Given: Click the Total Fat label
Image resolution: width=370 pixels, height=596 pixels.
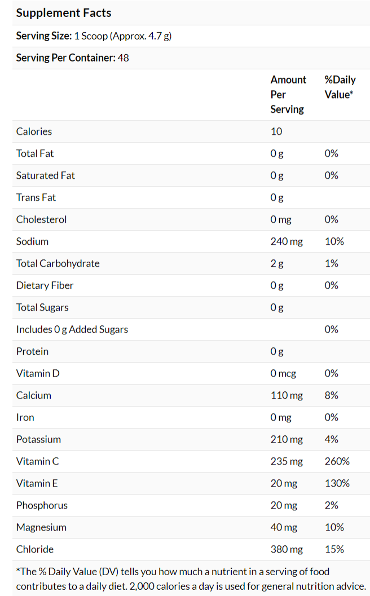Looking at the screenshot, I should point(35,153).
